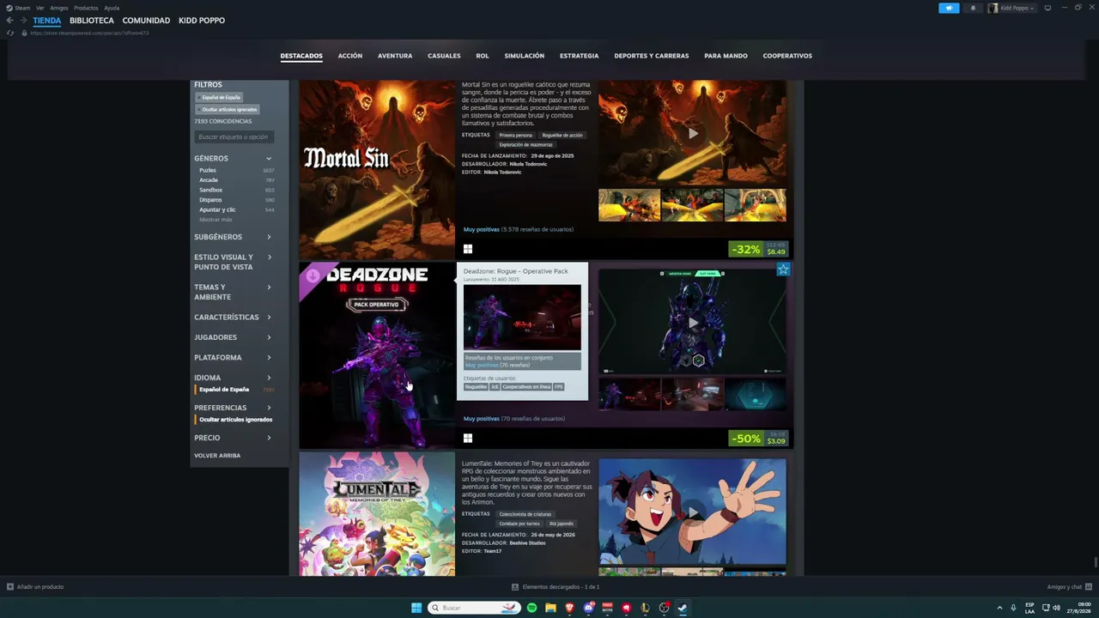Open the Steam announcements megaphone button
Viewport: 1099px width, 618px height.
pos(949,8)
